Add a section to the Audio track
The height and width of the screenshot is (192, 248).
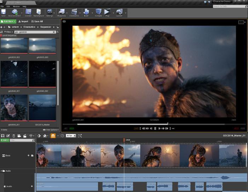click(x=32, y=186)
